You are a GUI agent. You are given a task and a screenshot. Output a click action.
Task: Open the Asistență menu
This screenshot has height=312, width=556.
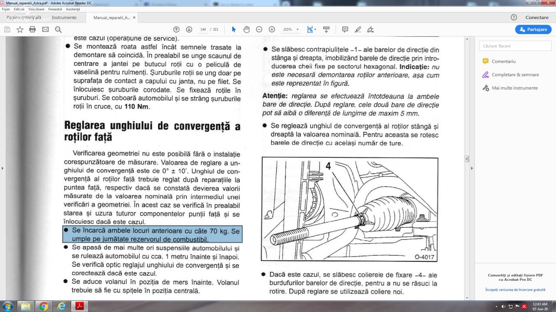(x=73, y=9)
